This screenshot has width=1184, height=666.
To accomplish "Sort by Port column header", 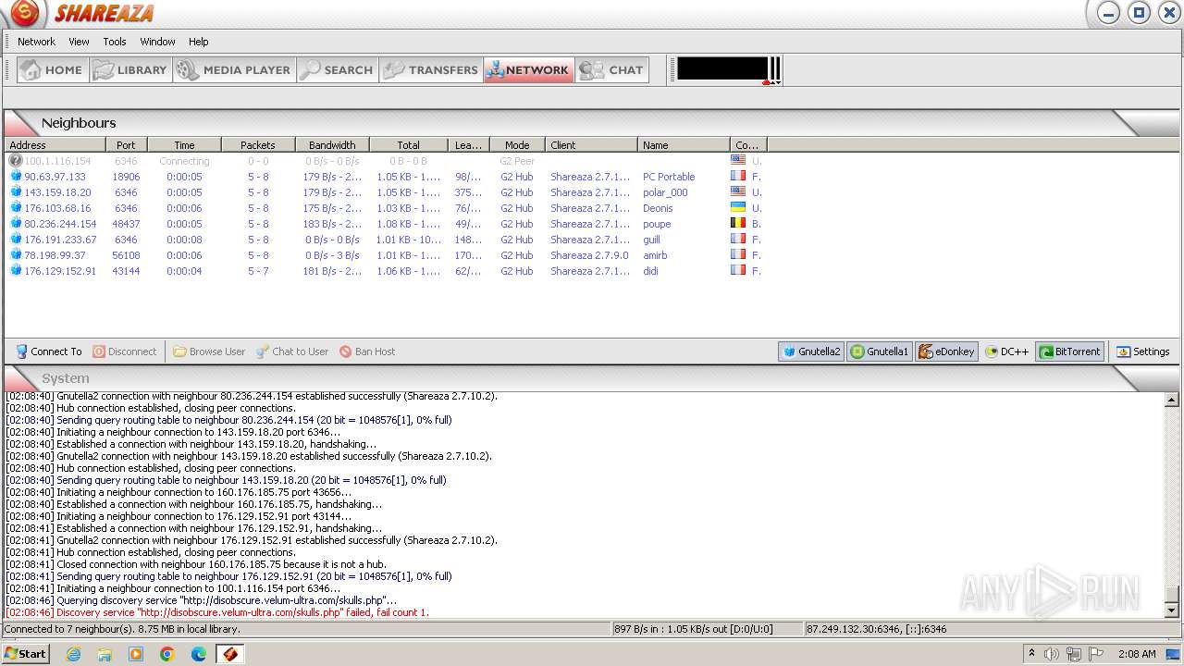I will (x=127, y=145).
